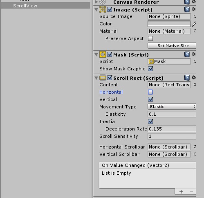Open help for Image (Script) component
Viewport: 204px width, 198px height.
pyautogui.click(x=187, y=9)
